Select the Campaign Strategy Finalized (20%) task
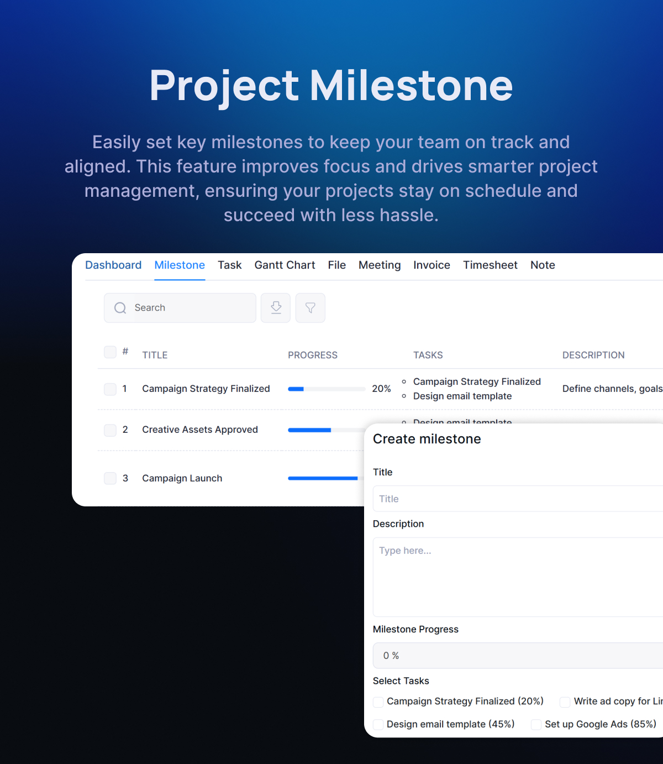Screen dimensions: 663x764 [378, 702]
